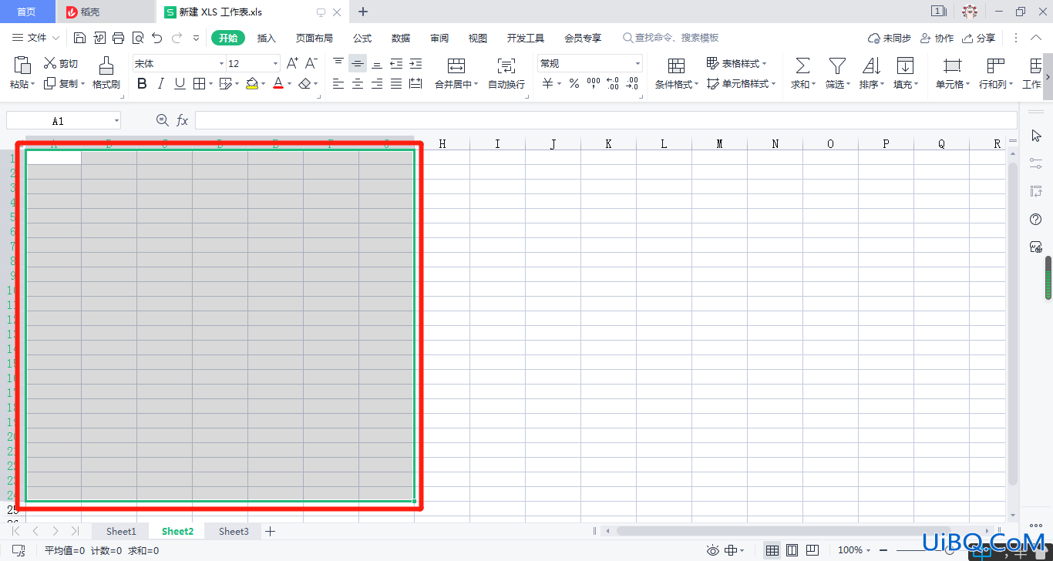Toggle middle vertical alignment
This screenshot has width=1053, height=561.
coord(358,64)
